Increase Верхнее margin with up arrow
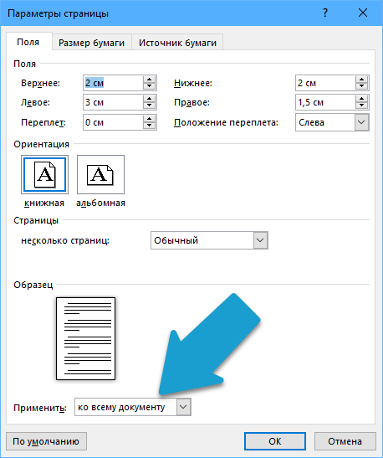 point(149,80)
